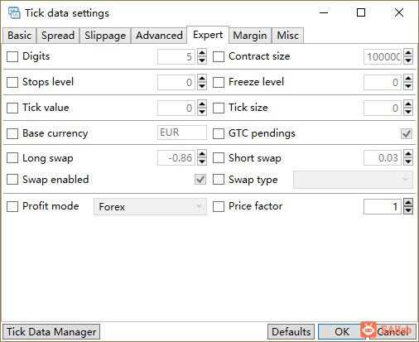The height and width of the screenshot is (342, 419).
Task: Restore settings with the Defaults button
Action: point(291,332)
